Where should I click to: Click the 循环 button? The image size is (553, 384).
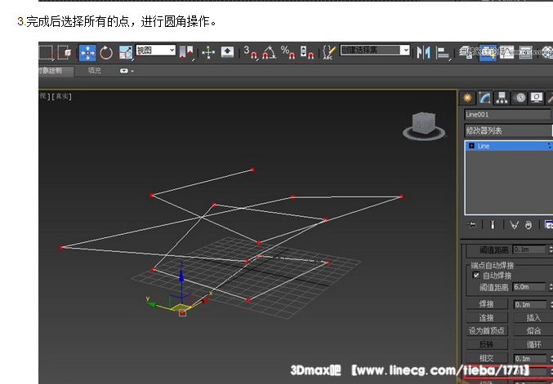(x=533, y=344)
